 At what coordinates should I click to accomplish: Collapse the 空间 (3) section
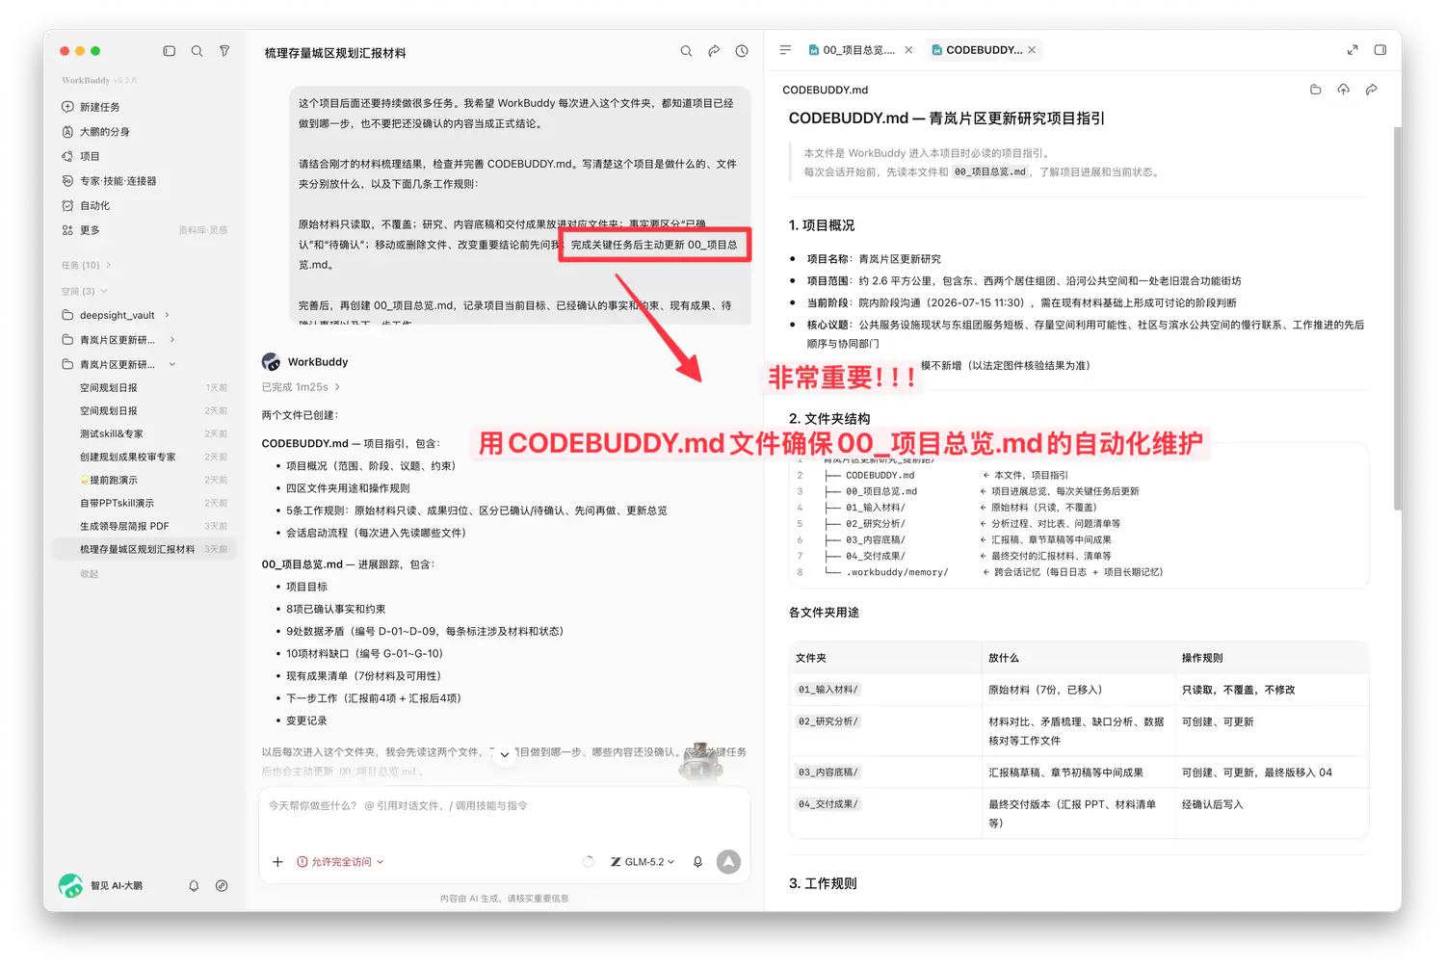pyautogui.click(x=84, y=291)
